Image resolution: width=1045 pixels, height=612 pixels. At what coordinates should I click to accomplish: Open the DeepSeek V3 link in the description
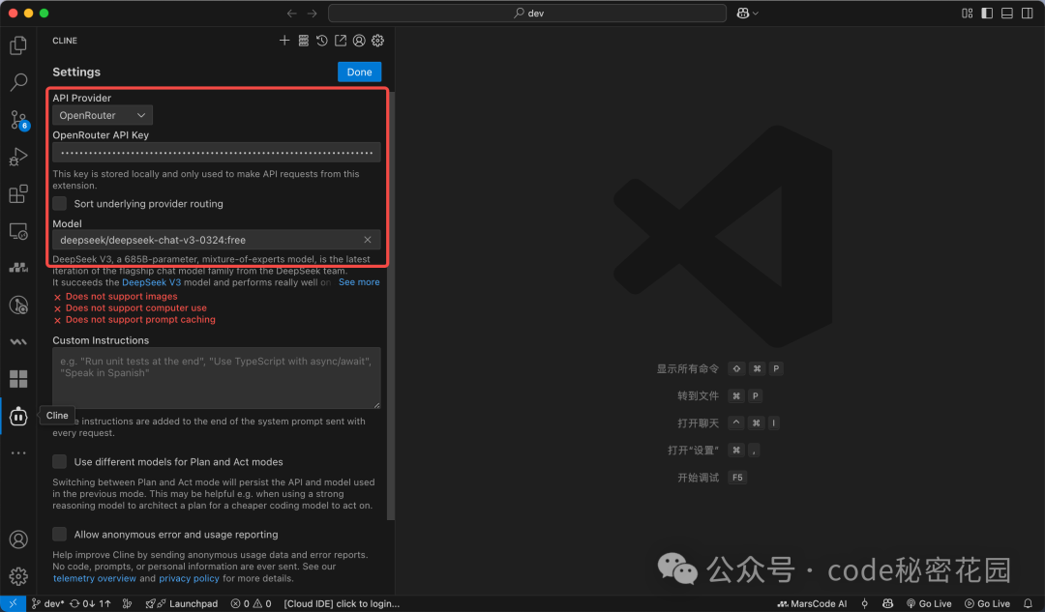(151, 281)
